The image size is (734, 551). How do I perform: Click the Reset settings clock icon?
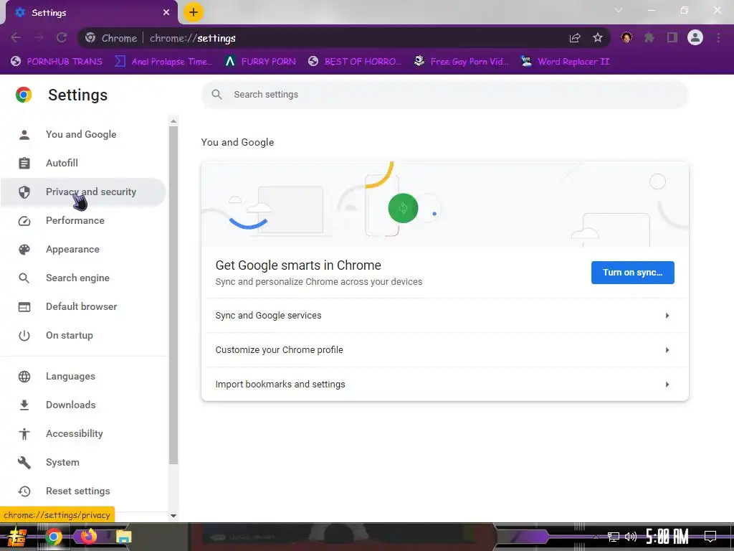point(24,491)
